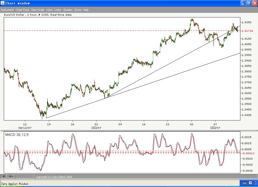
Task: Click the 30 date tick on time axis
Action: (191, 124)
